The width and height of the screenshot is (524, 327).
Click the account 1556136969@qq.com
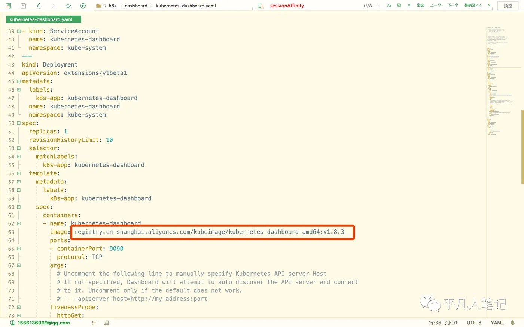tap(40, 323)
